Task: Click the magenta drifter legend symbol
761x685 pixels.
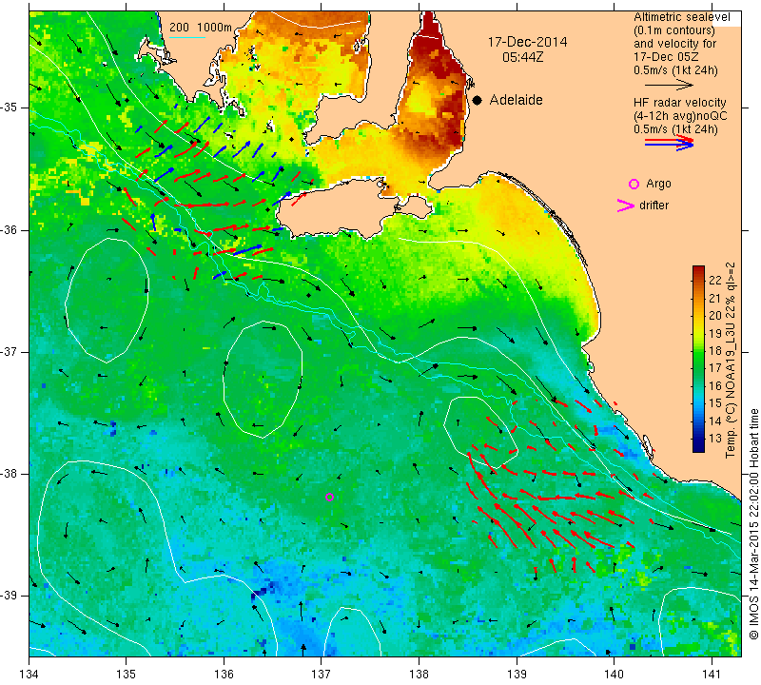Action: [x=626, y=205]
